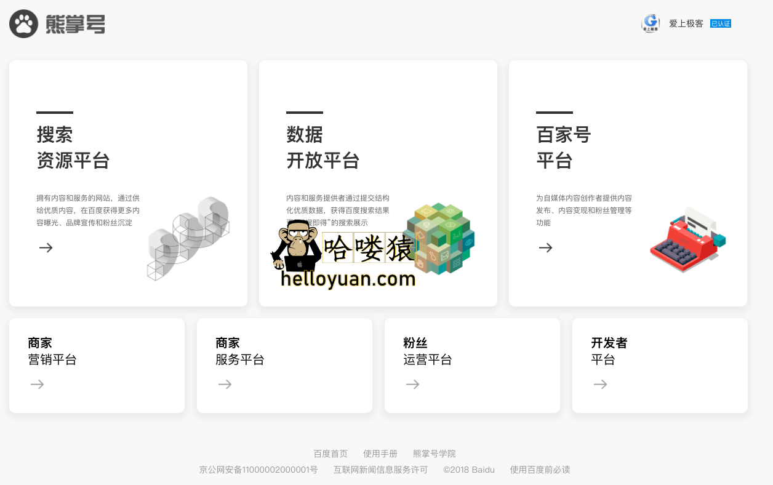Click ©2018 Baidu footer text

tap(469, 470)
